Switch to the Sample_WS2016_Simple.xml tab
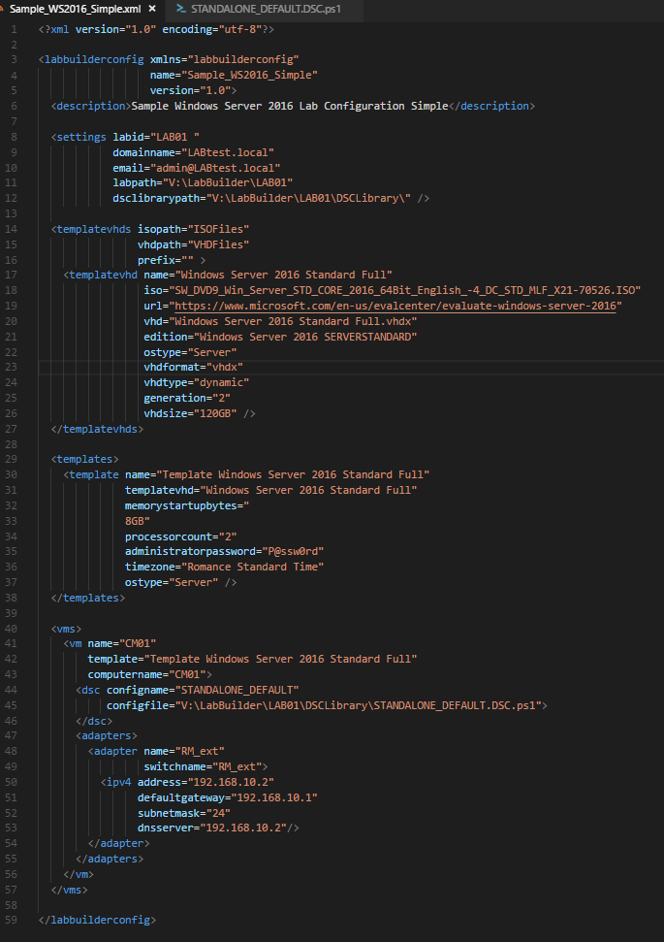This screenshot has width=664, height=942. click(75, 9)
